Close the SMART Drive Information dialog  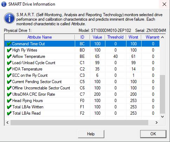(x=164, y=4)
